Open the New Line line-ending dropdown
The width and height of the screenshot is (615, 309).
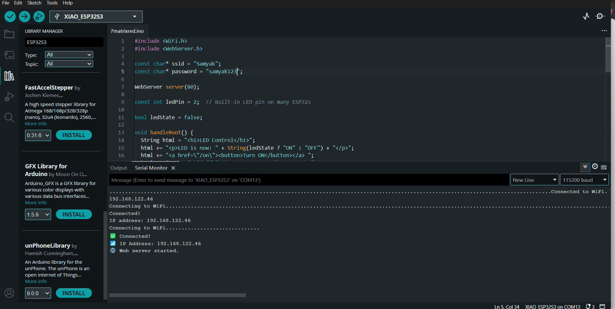(535, 180)
